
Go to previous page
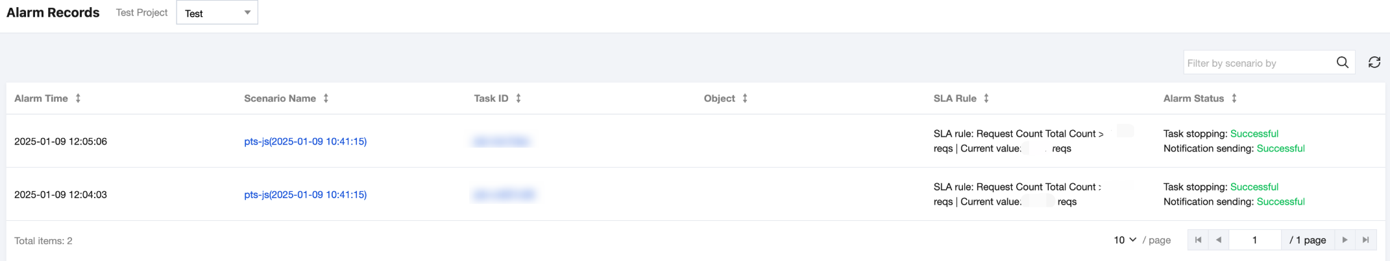1219,240
